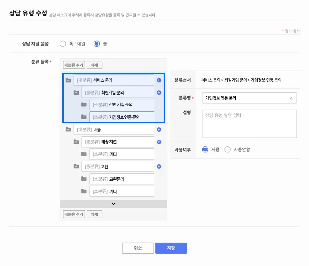Image resolution: width=309 pixels, height=266 pixels.
Task: Click the 저장 button
Action: (171, 248)
